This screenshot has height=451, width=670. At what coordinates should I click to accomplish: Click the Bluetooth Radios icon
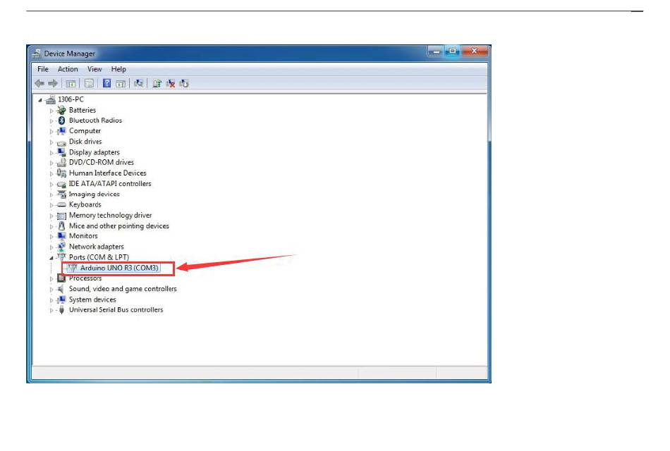tap(61, 121)
